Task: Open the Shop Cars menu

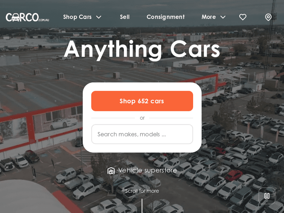Action: coord(77,17)
